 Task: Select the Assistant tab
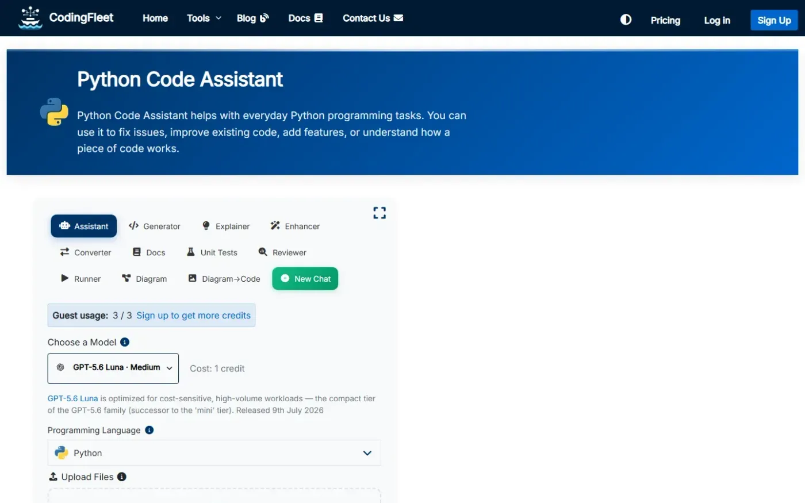84,226
